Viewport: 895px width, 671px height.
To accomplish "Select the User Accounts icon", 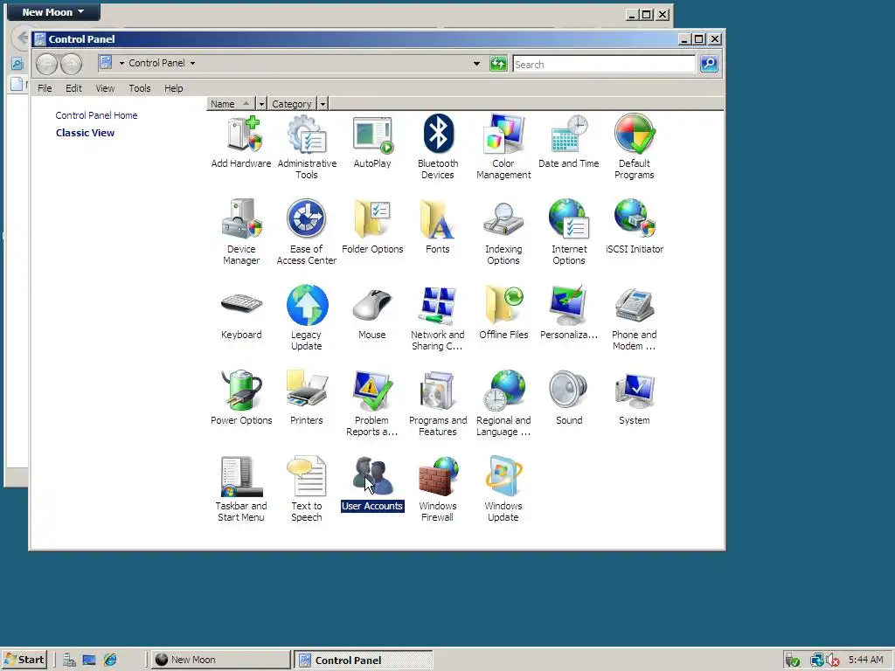I will coord(372,484).
